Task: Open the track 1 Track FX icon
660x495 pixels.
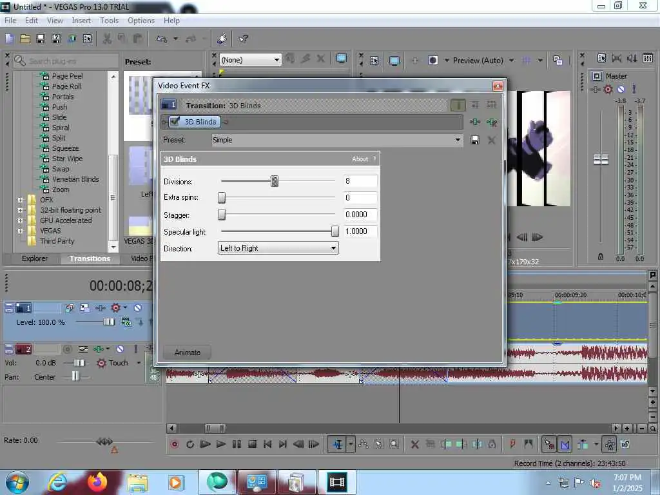Action: pos(100,307)
